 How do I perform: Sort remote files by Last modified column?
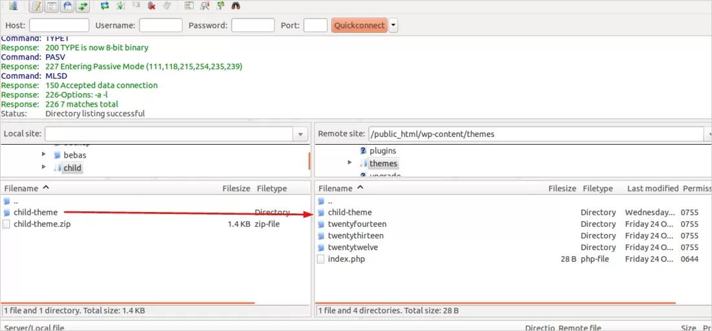(652, 188)
